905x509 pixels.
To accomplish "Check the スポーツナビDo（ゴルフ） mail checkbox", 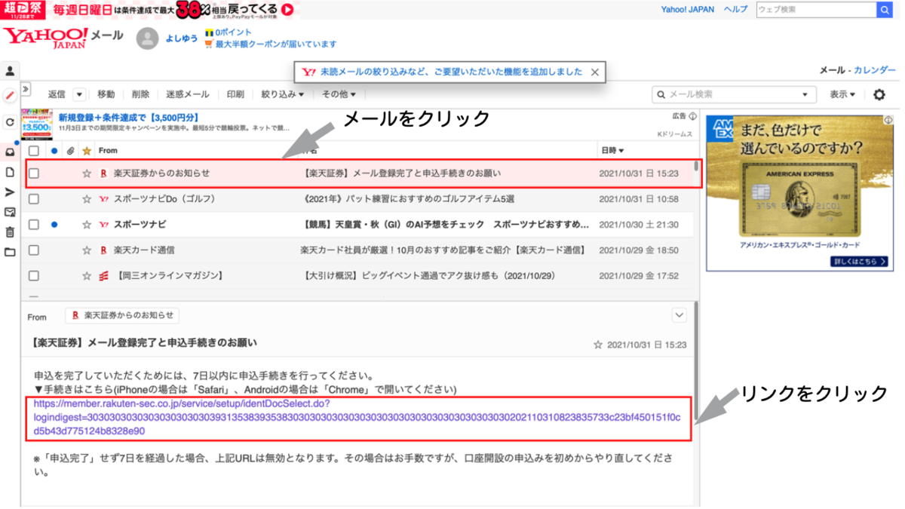I will (x=34, y=199).
